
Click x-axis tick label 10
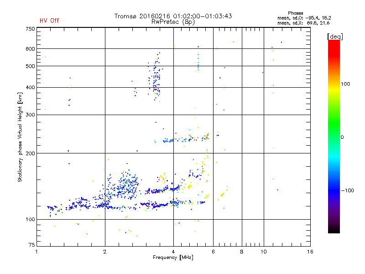(264, 252)
